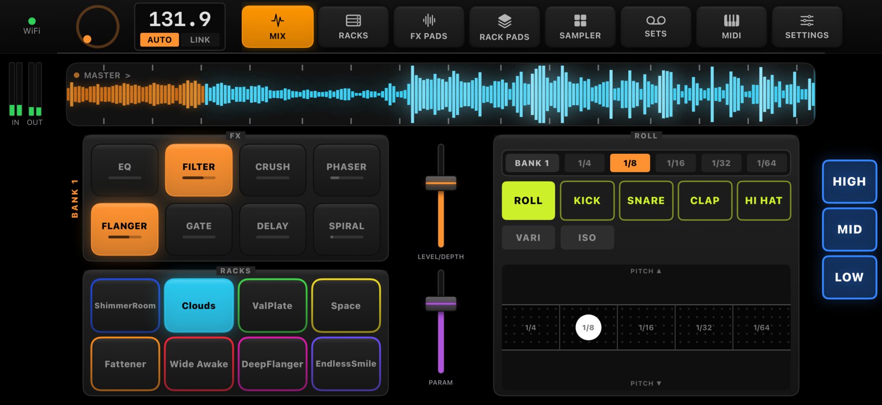Trigger the KICK pad
Viewport: 882px width, 405px height.
tap(587, 201)
